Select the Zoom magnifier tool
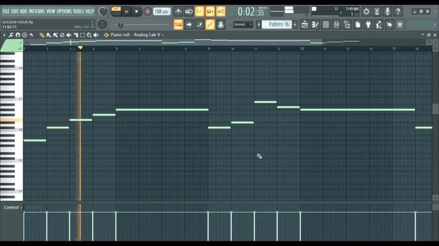 point(89,35)
